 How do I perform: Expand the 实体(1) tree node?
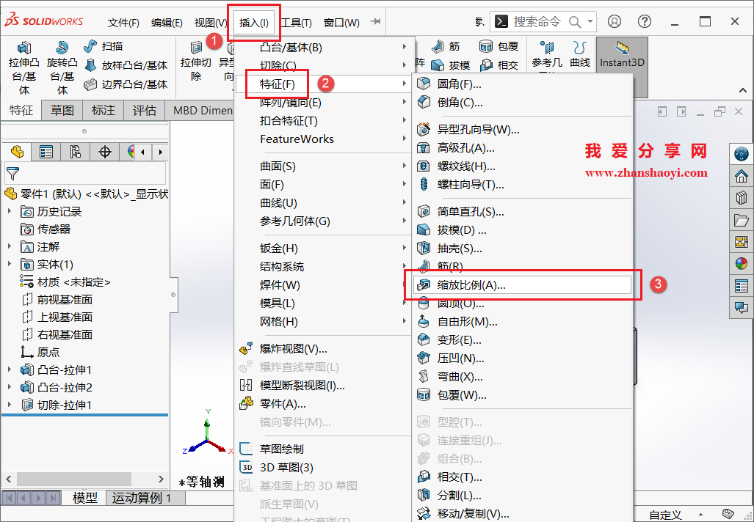pos(10,264)
